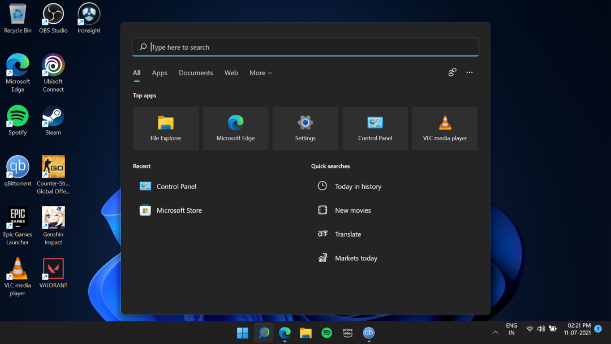Select Epic Games Launcher desktop shortcut
This screenshot has width=611, height=344.
point(18,226)
